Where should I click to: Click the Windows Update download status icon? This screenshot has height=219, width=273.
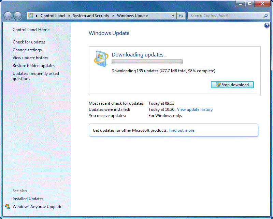click(x=101, y=59)
